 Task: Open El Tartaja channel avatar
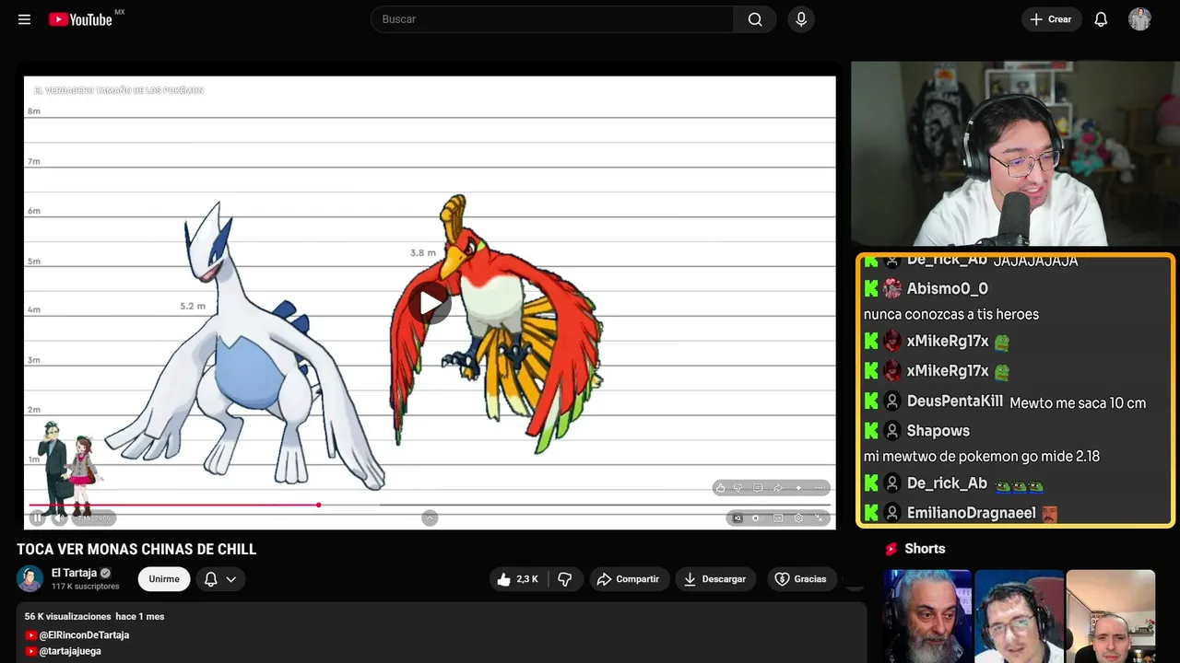click(x=30, y=578)
